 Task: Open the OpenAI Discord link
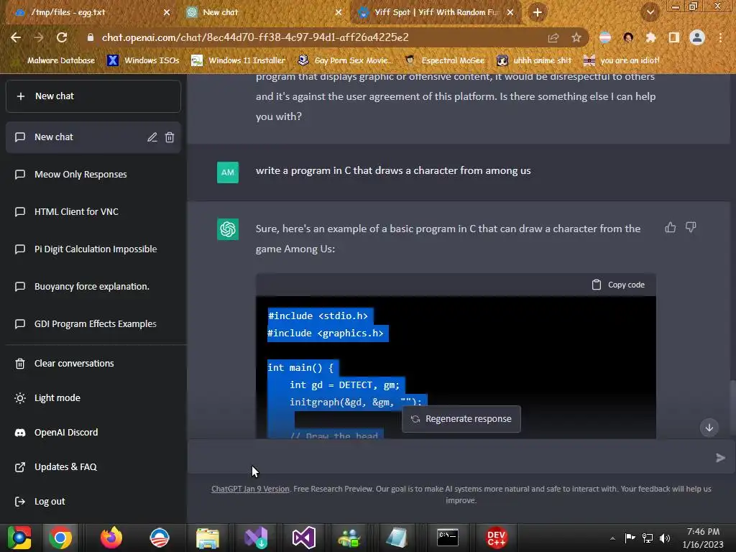pos(56,432)
